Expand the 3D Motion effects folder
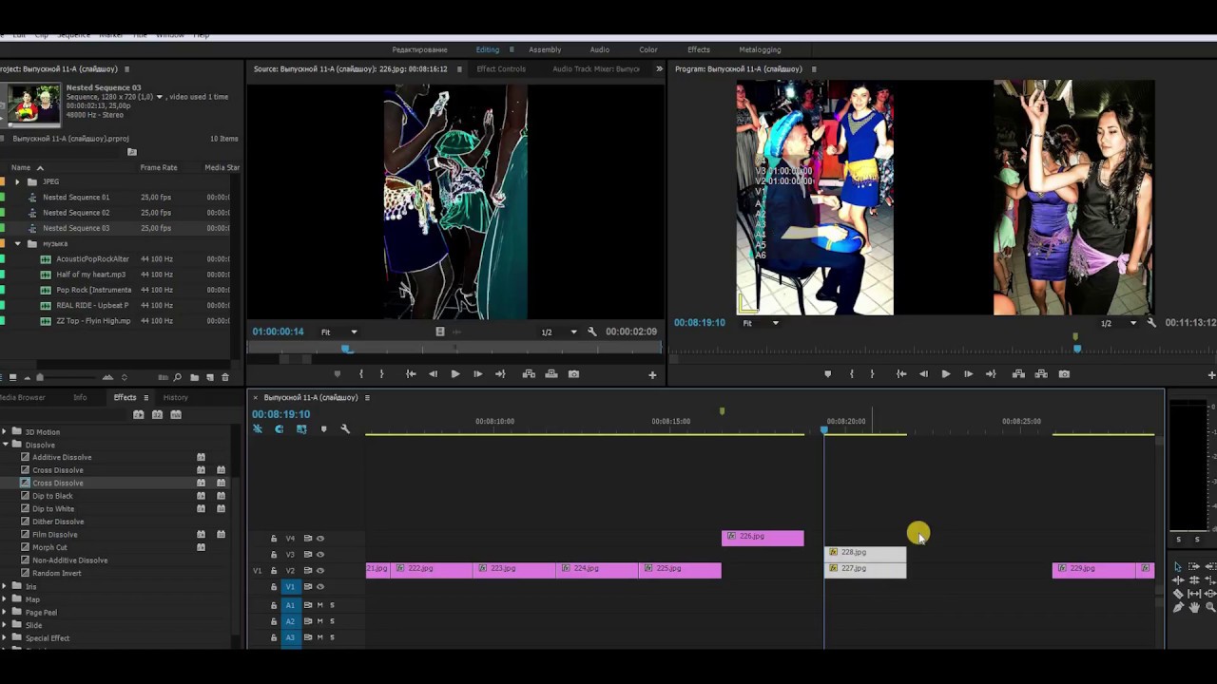Screen dimensions: 1217x684 pyautogui.click(x=5, y=432)
